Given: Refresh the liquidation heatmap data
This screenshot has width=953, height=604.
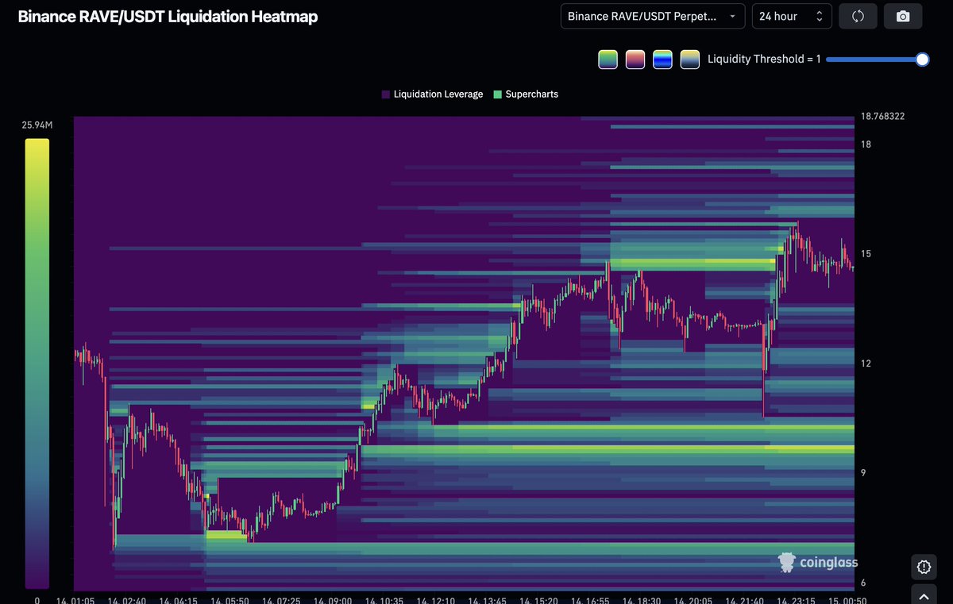Looking at the screenshot, I should pos(858,16).
